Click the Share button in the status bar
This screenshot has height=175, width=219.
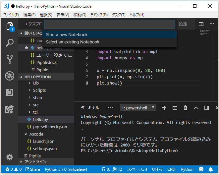pos(33,169)
